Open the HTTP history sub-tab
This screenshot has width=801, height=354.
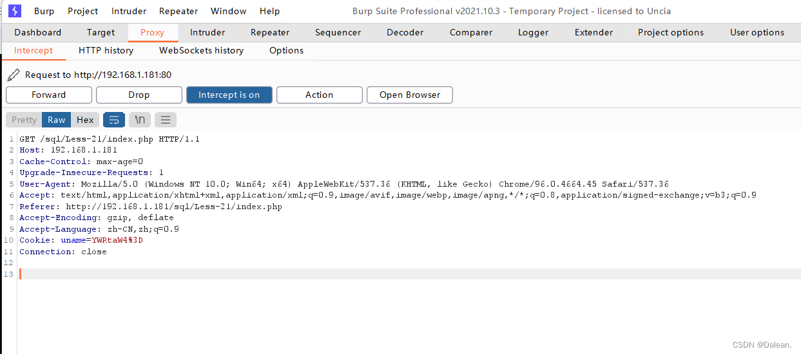(x=106, y=50)
